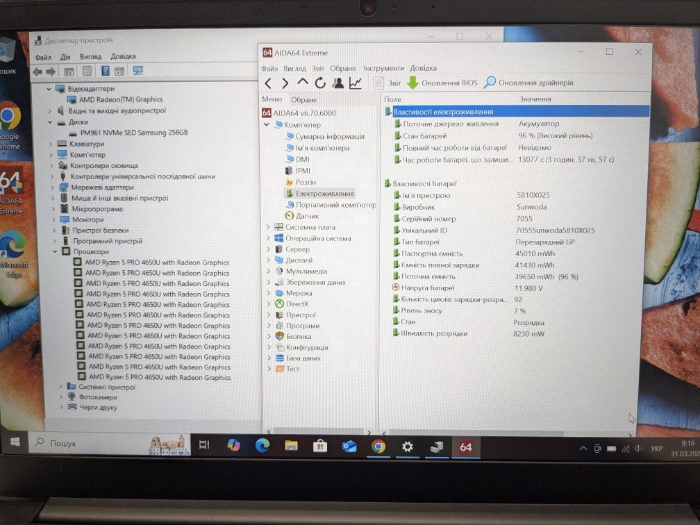Open Microsoft Edge from taskbar
700x525 pixels.
click(x=262, y=446)
